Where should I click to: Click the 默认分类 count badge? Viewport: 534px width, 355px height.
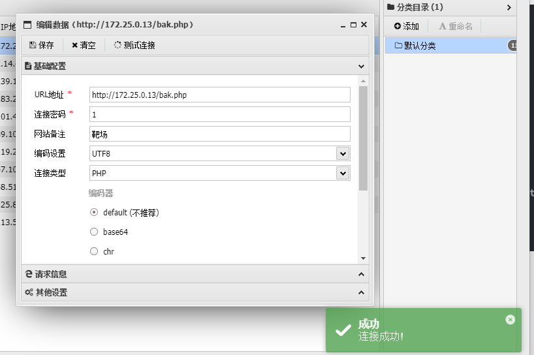(x=512, y=45)
